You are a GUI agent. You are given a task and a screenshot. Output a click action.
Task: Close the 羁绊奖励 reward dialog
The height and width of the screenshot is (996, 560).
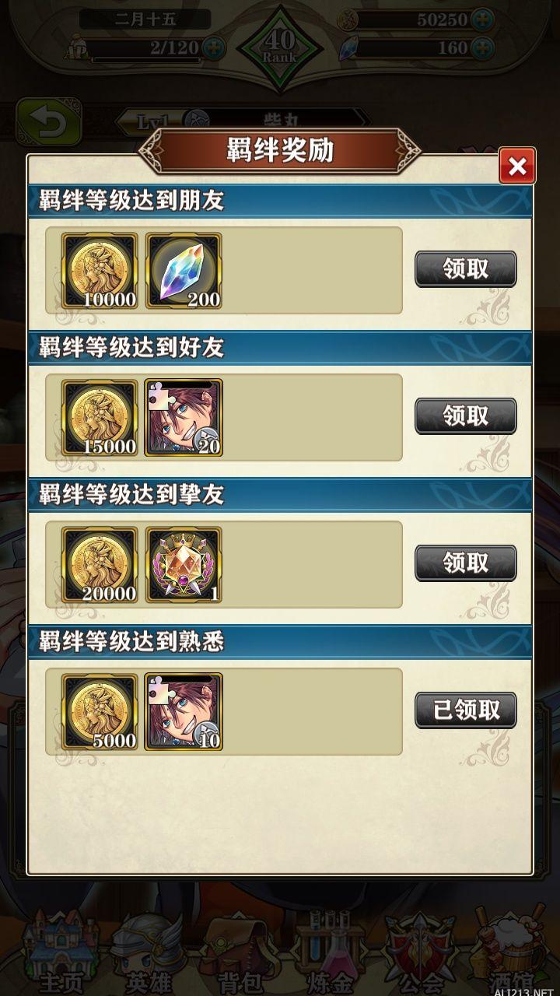click(517, 166)
